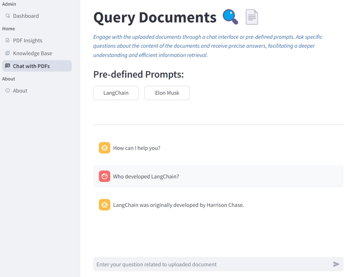Click the PDF Insights file icon
Screen dimensions: 345x277
[x=8, y=41]
